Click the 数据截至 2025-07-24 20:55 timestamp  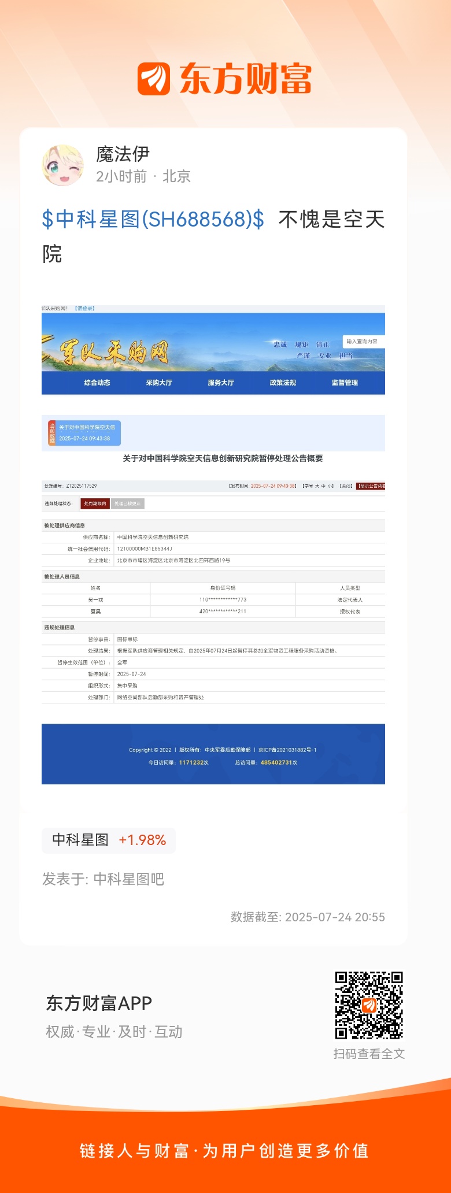click(308, 917)
